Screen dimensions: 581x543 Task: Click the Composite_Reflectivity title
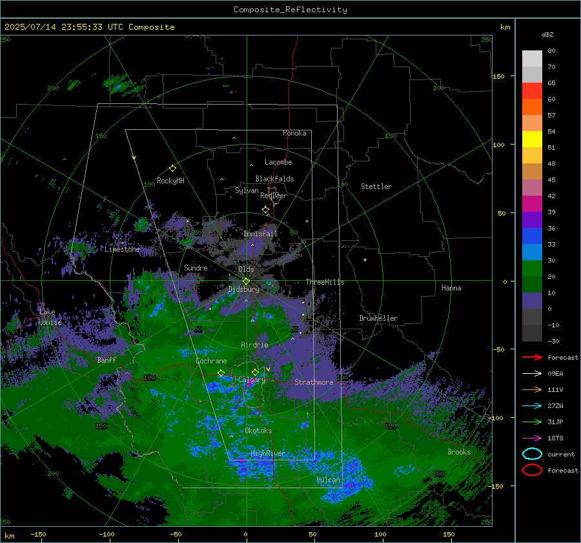290,10
